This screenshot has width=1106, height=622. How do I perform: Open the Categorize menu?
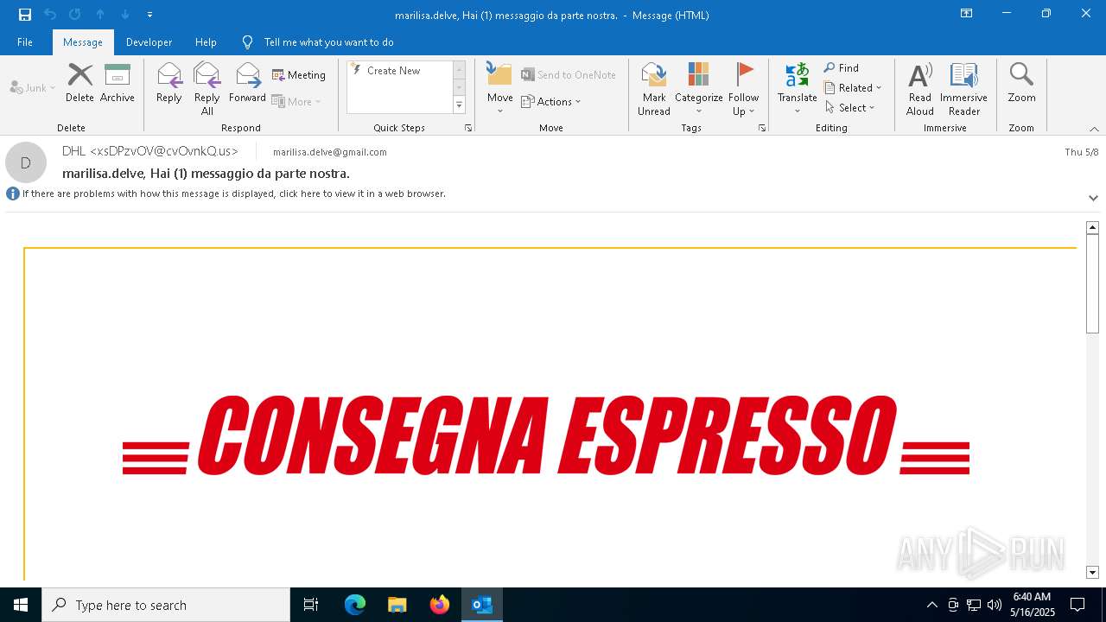(x=699, y=90)
